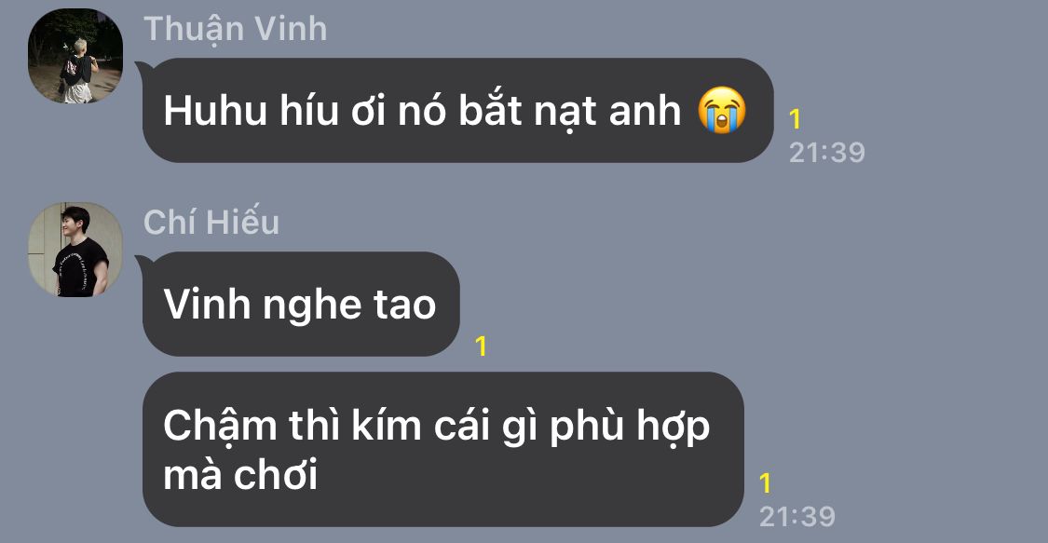Click the text "phù hợp" in the last bubble
The width and height of the screenshot is (1048, 543).
[630, 428]
